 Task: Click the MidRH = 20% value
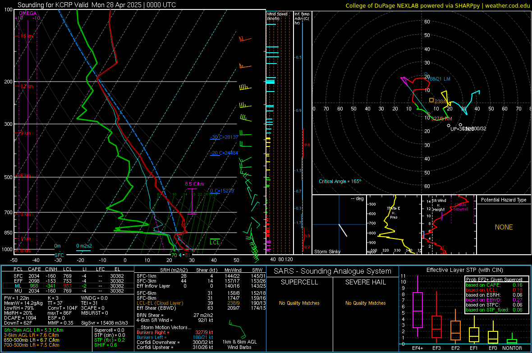click(x=18, y=313)
